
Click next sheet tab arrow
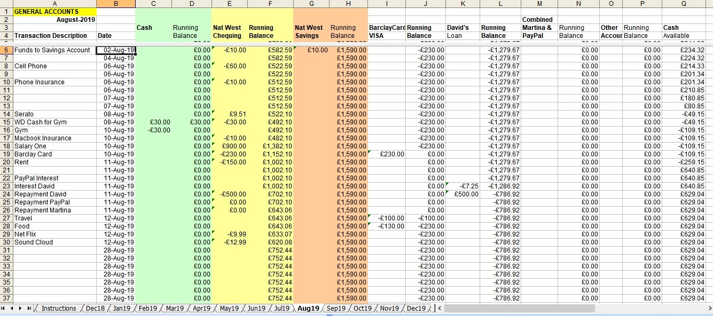point(20,309)
